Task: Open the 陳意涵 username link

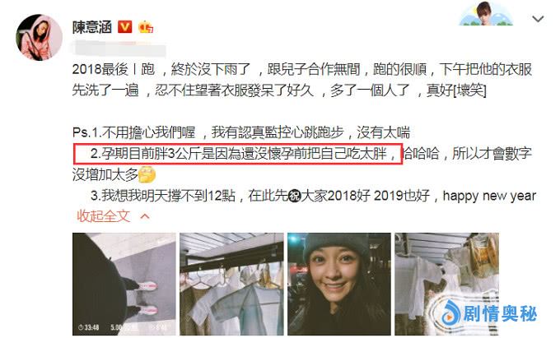Action: tap(92, 27)
